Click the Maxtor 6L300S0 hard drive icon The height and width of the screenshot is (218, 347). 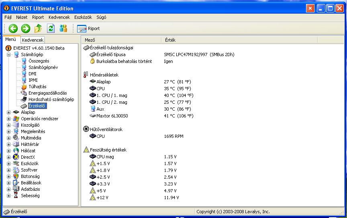[92, 115]
